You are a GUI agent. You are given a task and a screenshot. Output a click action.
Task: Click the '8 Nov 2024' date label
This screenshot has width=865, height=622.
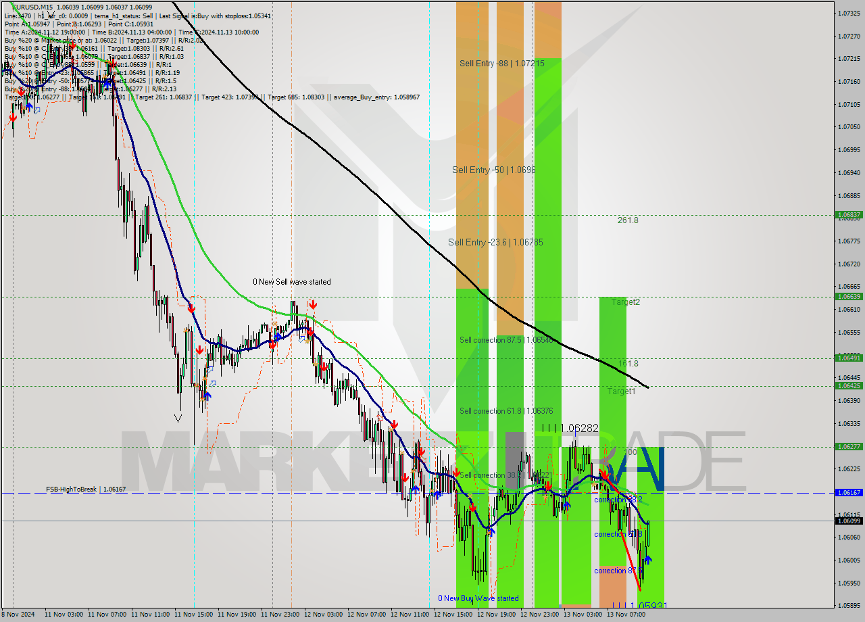point(19,615)
